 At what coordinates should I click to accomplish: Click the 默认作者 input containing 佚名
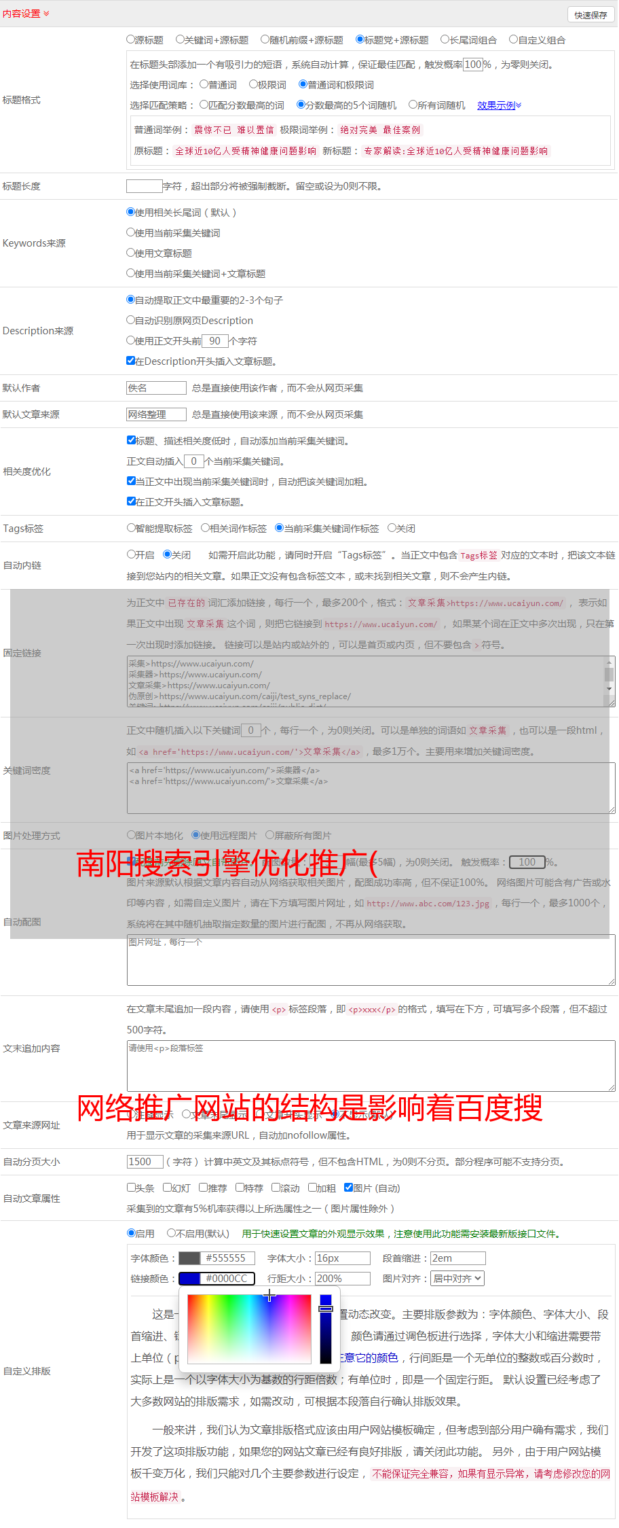coord(156,388)
